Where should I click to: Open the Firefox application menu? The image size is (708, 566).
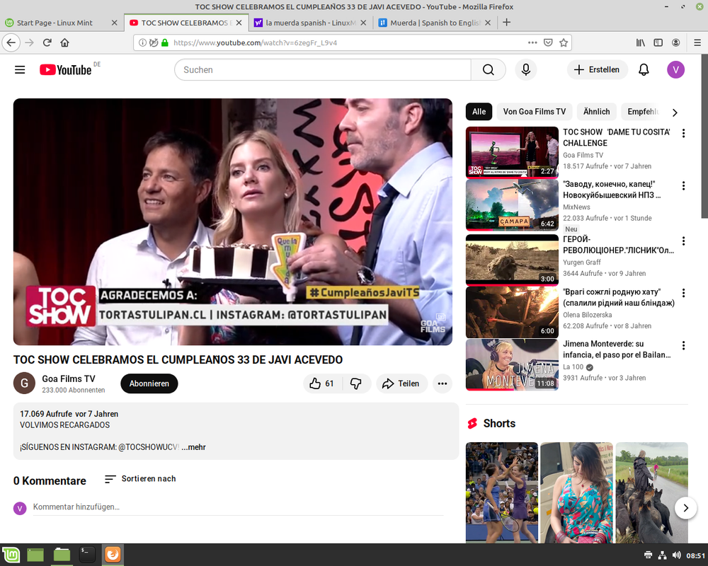(x=697, y=43)
